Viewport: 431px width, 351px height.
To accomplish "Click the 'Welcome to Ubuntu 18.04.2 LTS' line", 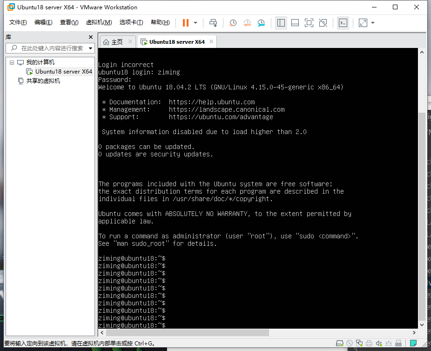I will [x=221, y=87].
